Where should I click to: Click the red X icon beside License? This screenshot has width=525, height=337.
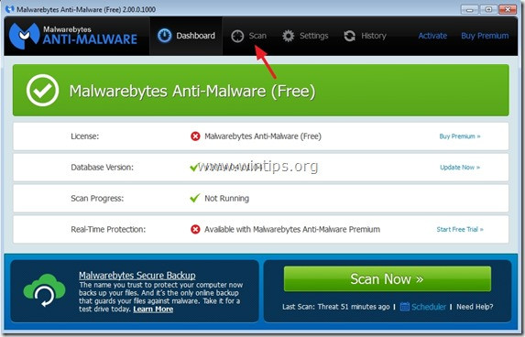(195, 136)
